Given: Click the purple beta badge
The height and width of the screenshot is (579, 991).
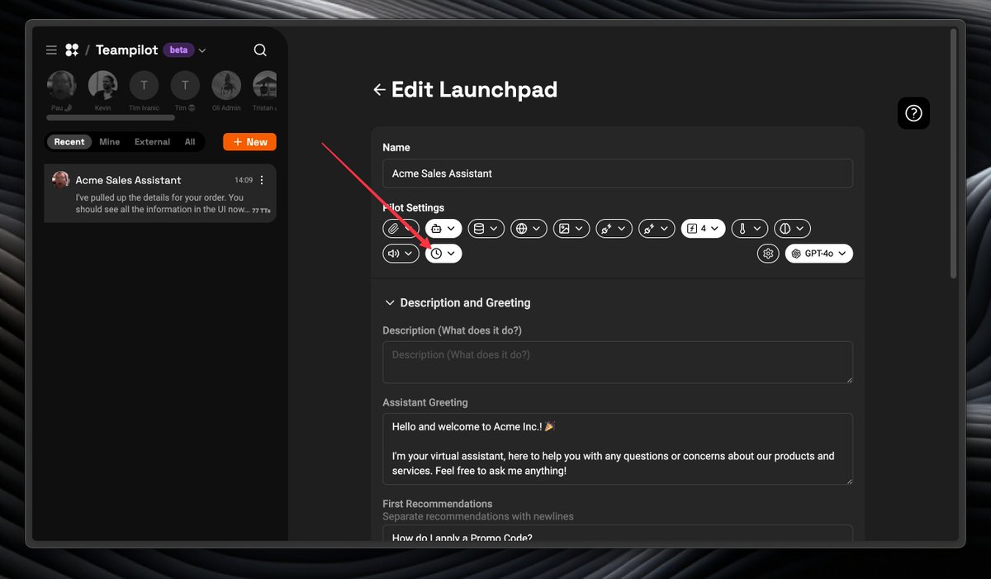Looking at the screenshot, I should [x=178, y=50].
